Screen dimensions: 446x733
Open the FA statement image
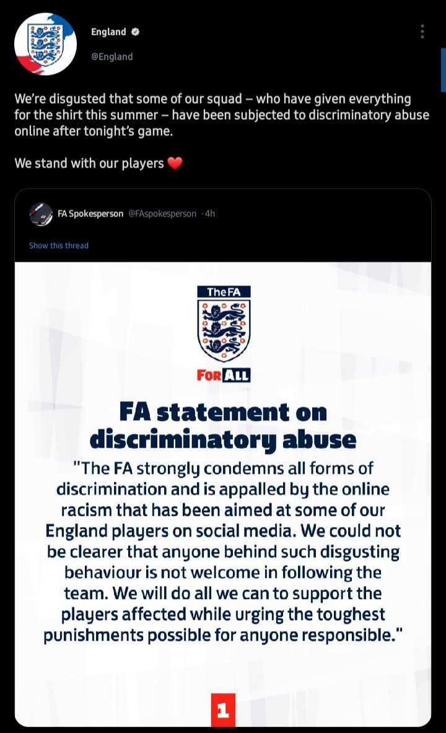click(x=223, y=494)
